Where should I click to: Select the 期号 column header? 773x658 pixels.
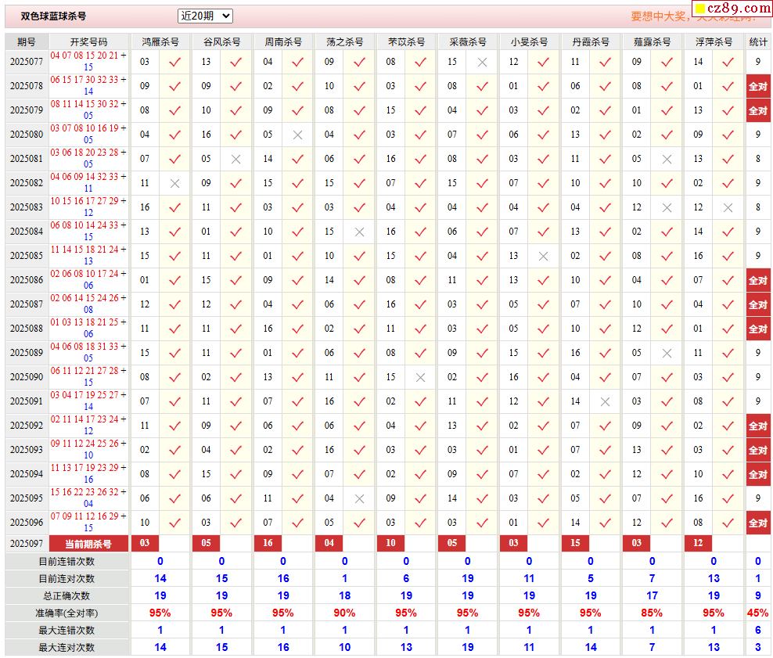(x=27, y=42)
